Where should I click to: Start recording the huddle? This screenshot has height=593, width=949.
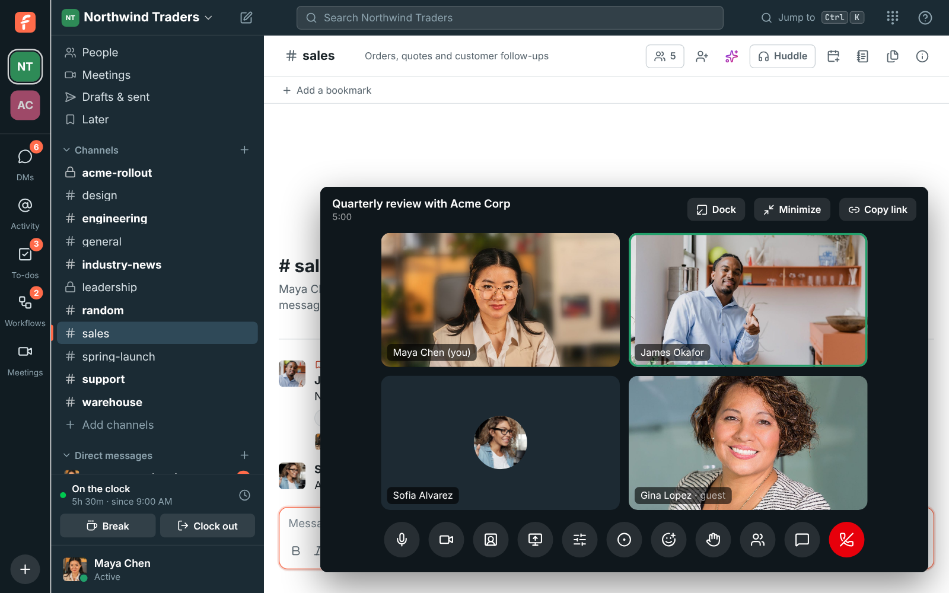tap(624, 540)
